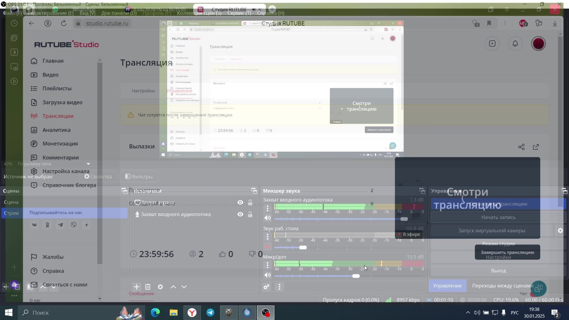
Task: Open OBS menu Док-панели
Action: point(119,13)
